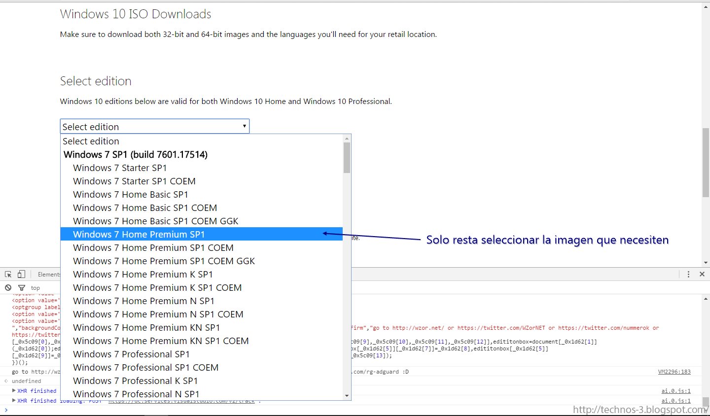Open second ai.0.js:1 source link
The image size is (710, 416).
pyautogui.click(x=676, y=401)
